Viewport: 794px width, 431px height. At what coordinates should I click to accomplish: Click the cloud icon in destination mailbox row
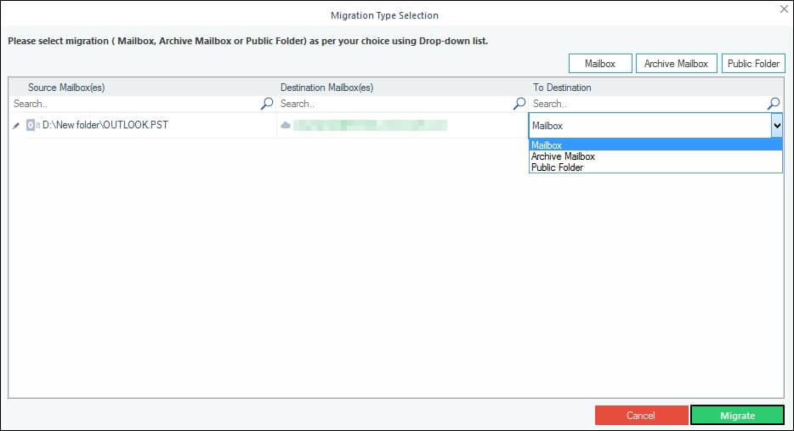(x=286, y=125)
